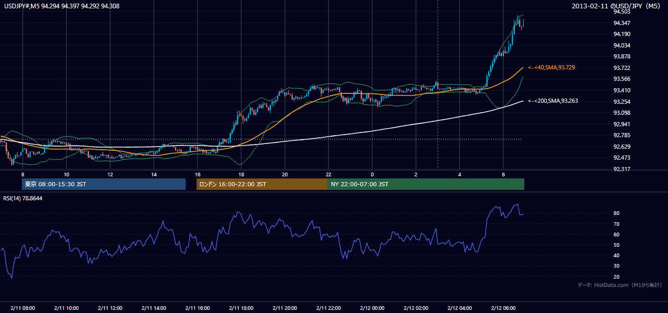The image size is (668, 313).
Task: Select the 東京 08:00-15:30 JST session bar
Action: [x=103, y=184]
